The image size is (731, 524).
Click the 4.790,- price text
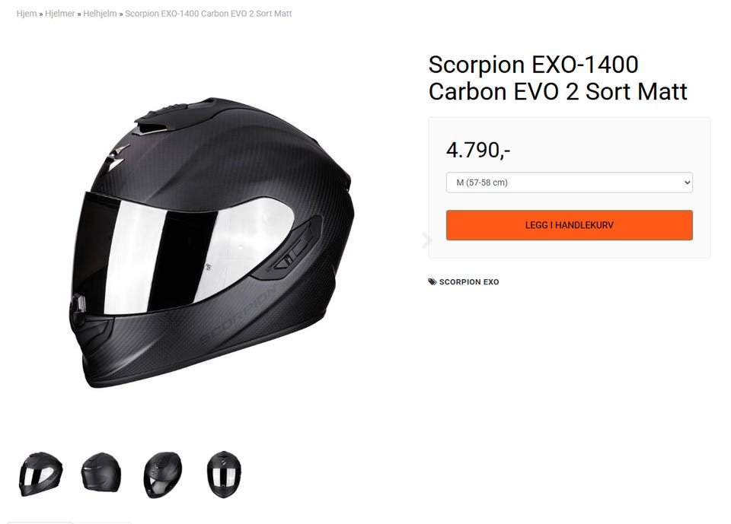coord(477,150)
